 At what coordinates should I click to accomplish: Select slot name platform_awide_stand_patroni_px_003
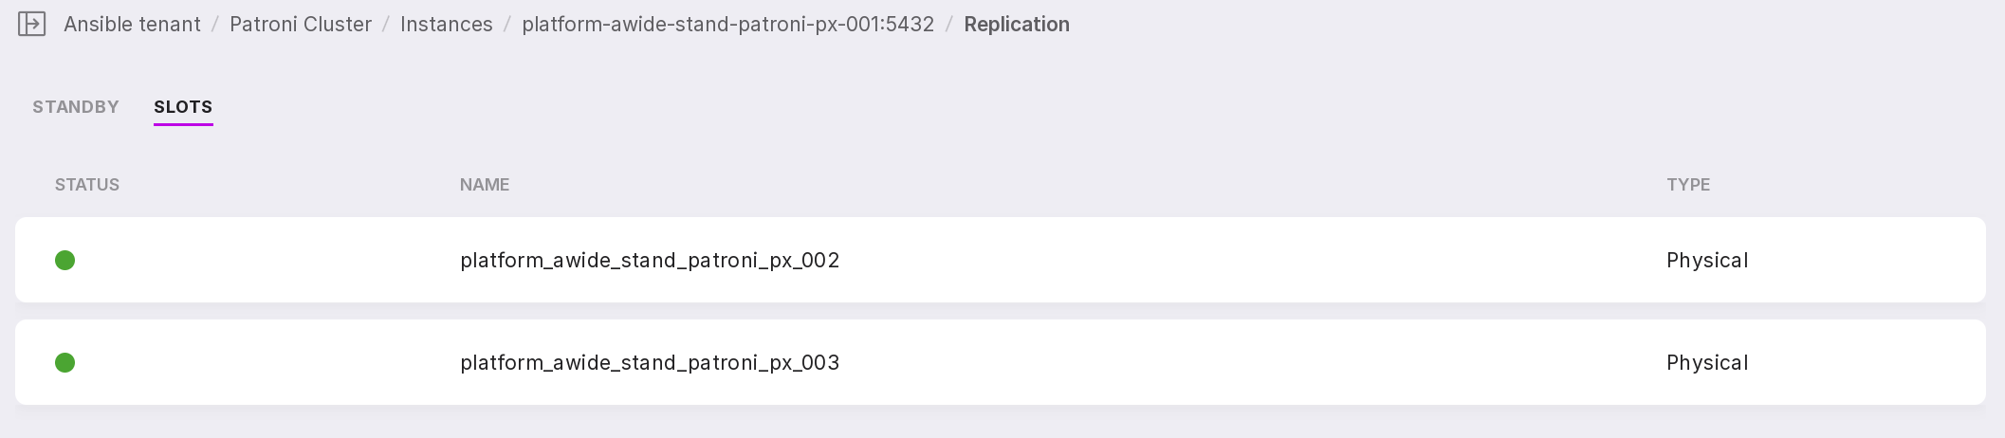coord(650,363)
